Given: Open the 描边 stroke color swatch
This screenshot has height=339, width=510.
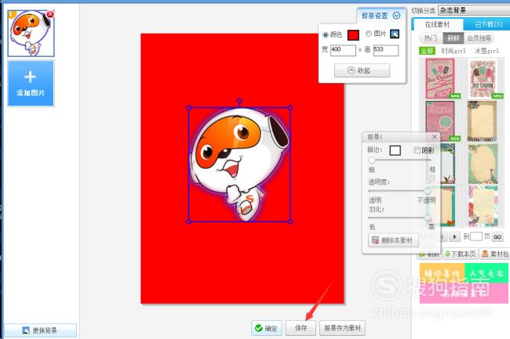Looking at the screenshot, I should (395, 150).
